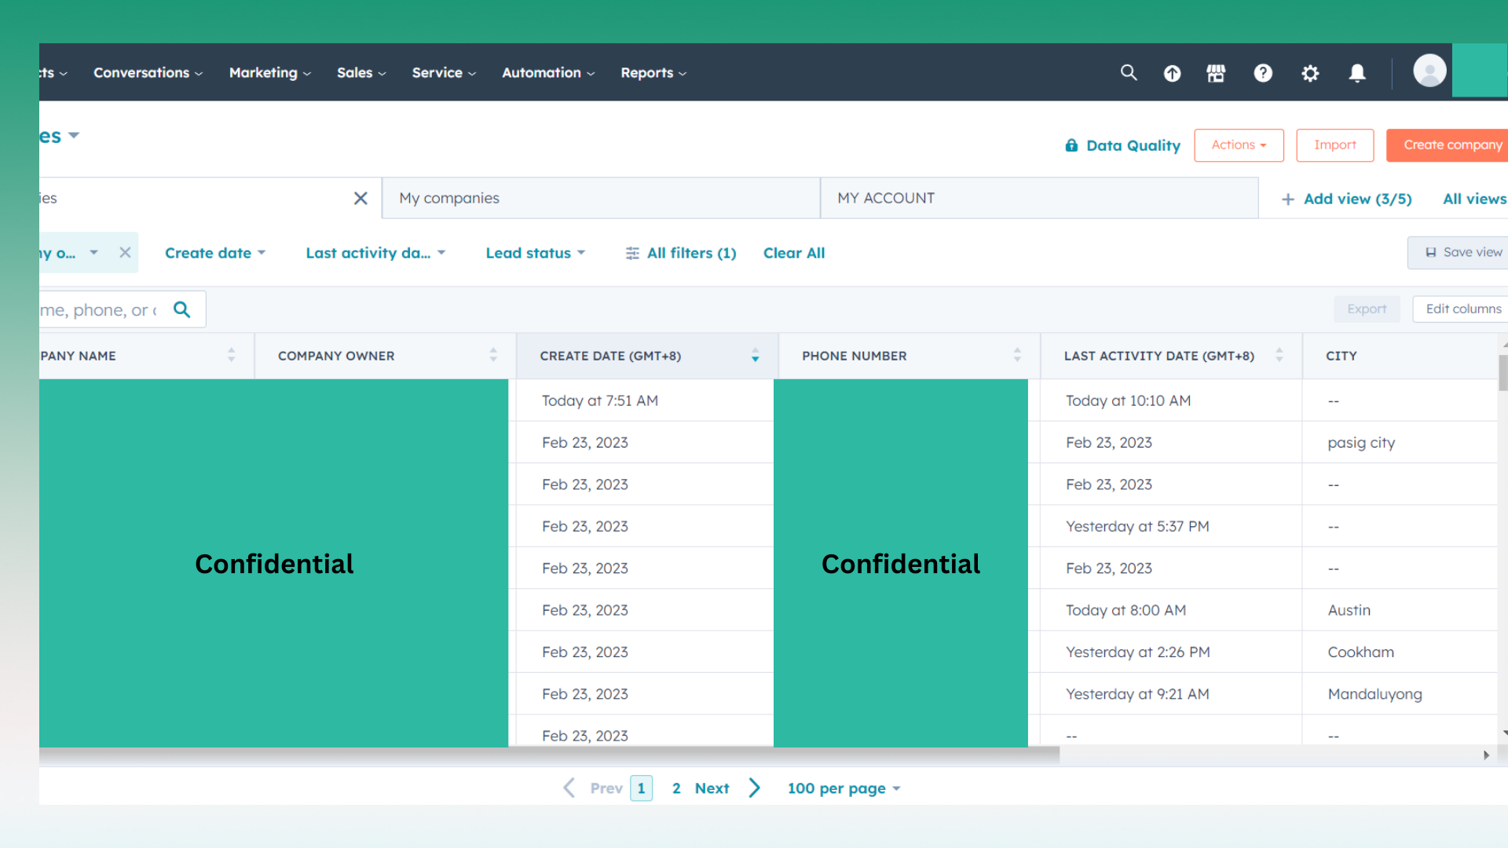Sort by Phone Number column
This screenshot has height=848, width=1508.
(x=1017, y=356)
